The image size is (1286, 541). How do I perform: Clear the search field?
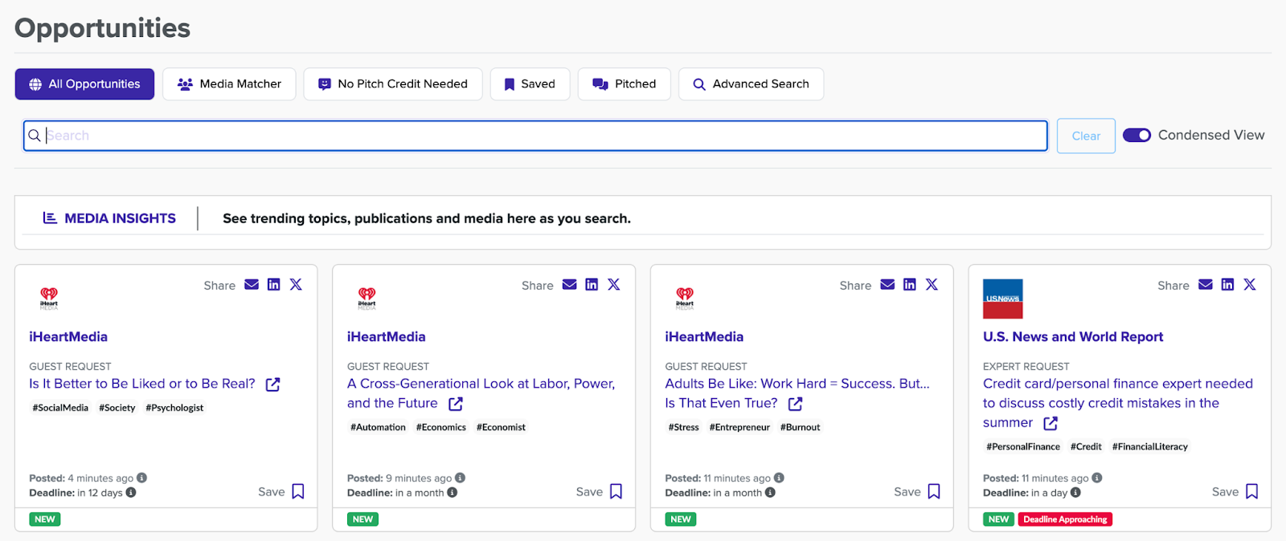[1086, 136]
